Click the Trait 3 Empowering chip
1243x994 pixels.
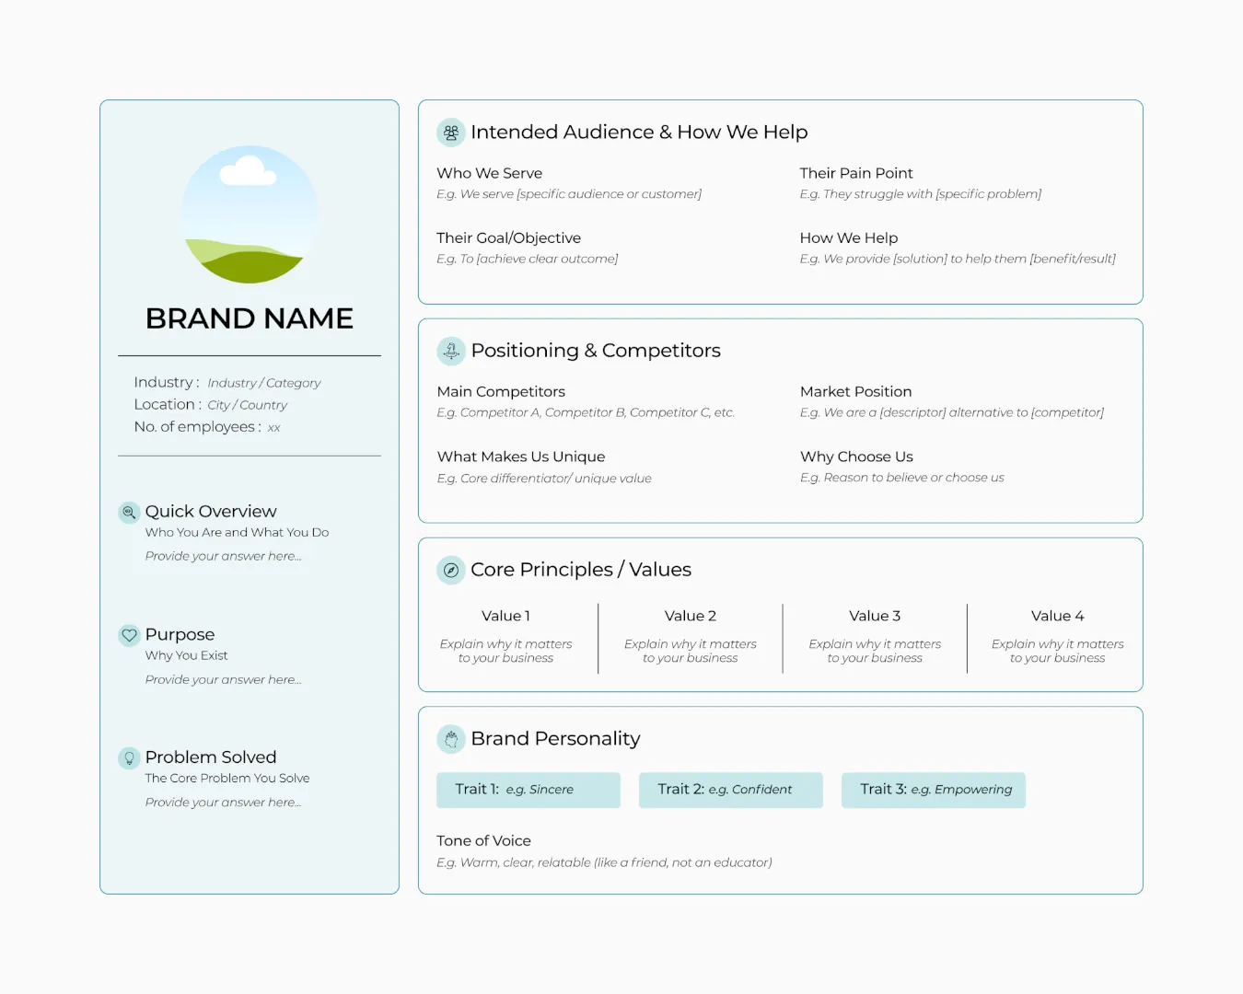(934, 790)
